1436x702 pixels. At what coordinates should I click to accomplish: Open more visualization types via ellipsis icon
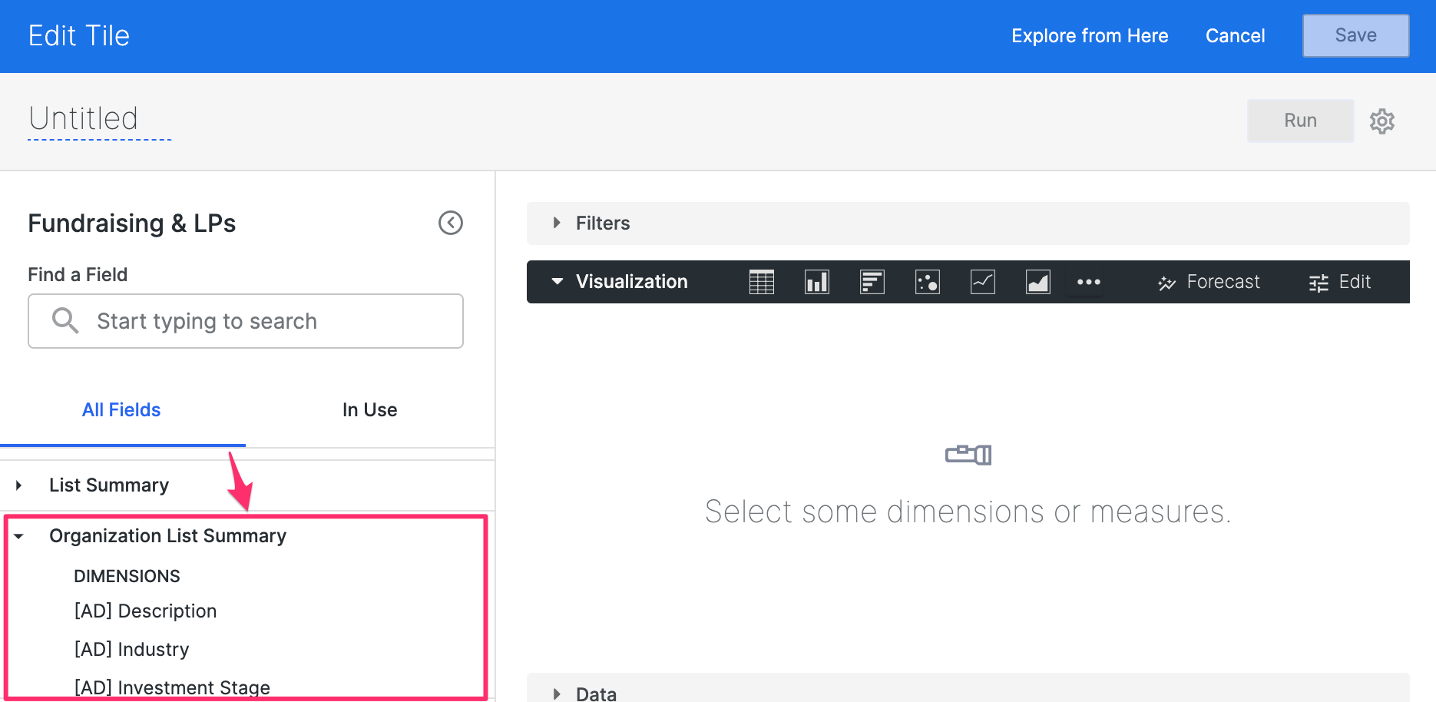pos(1087,282)
